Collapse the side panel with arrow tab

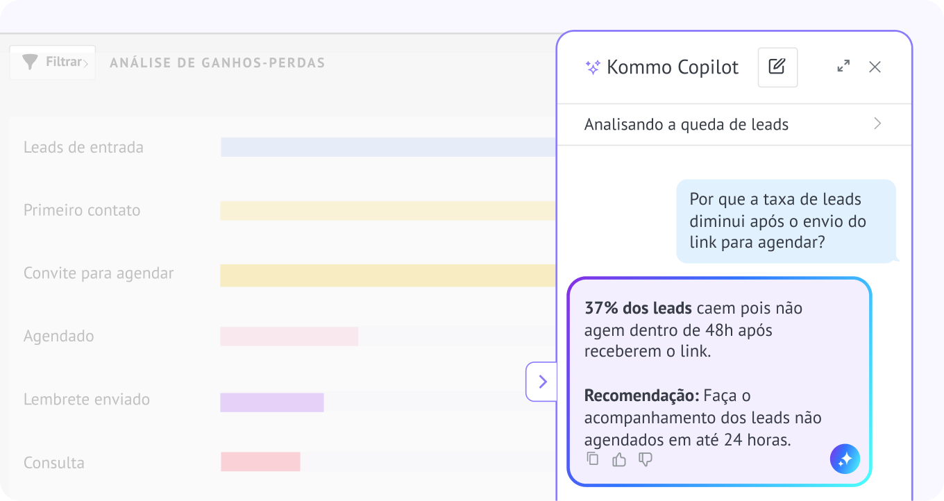[541, 382]
